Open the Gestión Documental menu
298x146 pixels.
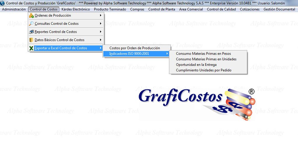(279, 9)
